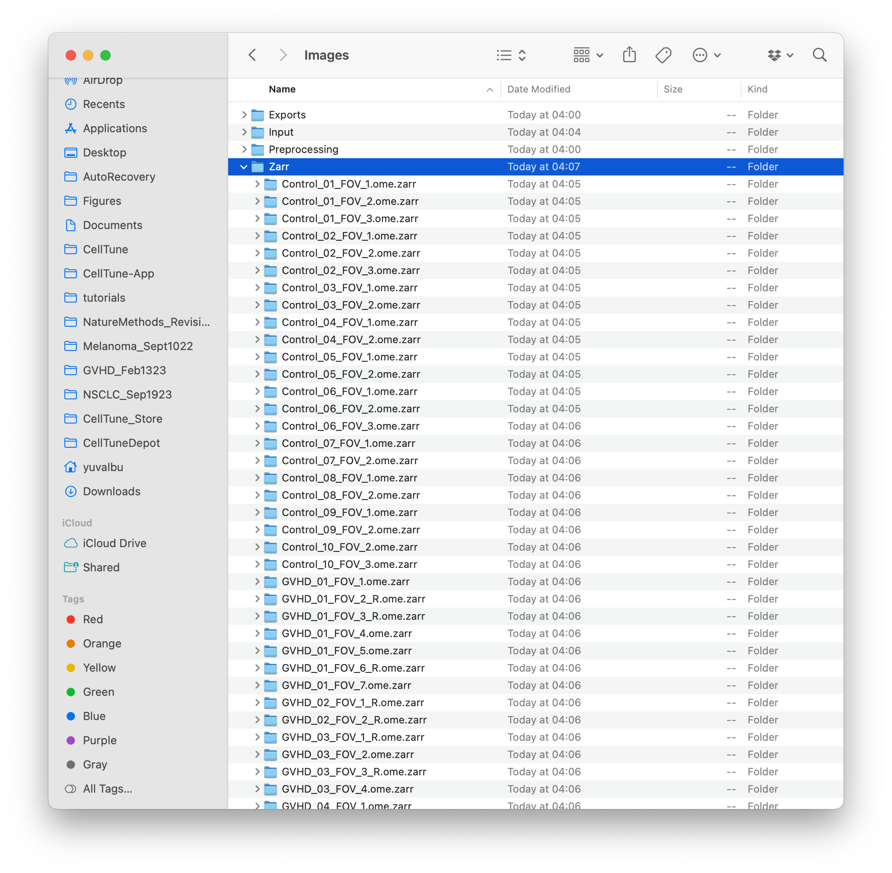Open the view options switcher

coord(510,55)
